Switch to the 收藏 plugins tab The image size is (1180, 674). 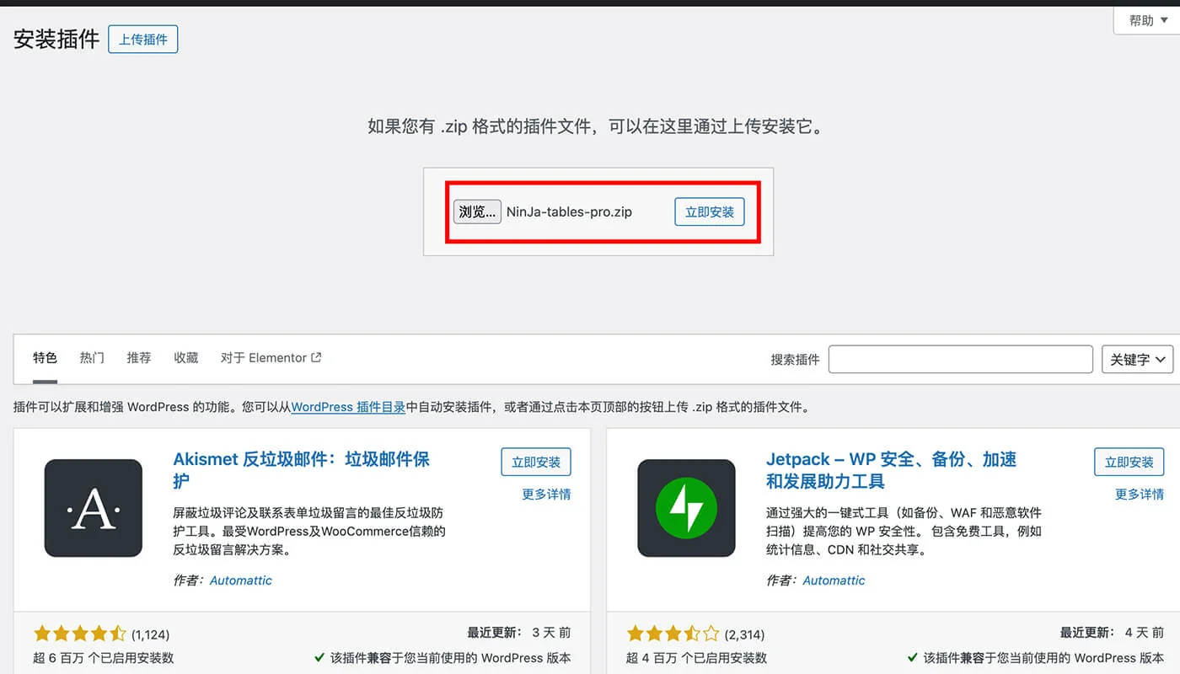pyautogui.click(x=185, y=357)
